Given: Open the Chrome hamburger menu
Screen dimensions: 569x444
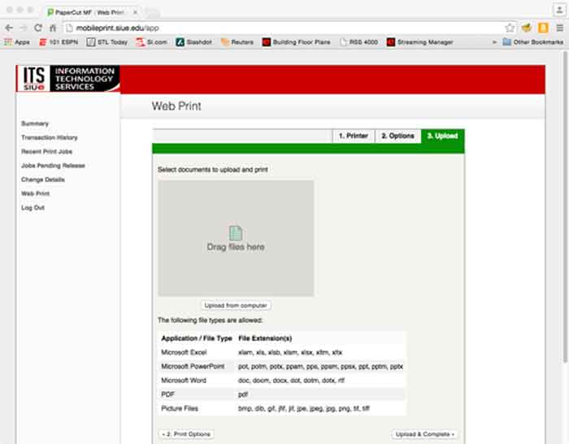Looking at the screenshot, I should [559, 28].
